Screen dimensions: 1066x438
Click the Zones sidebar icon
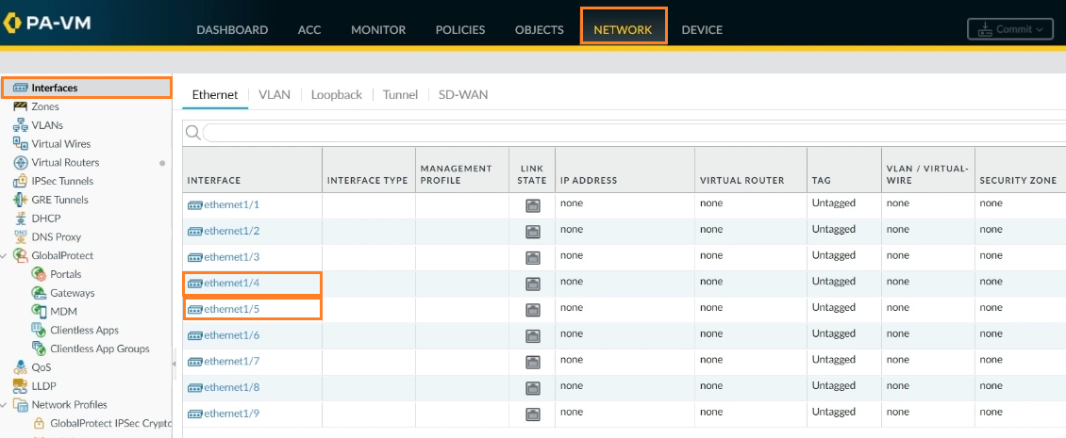point(21,106)
